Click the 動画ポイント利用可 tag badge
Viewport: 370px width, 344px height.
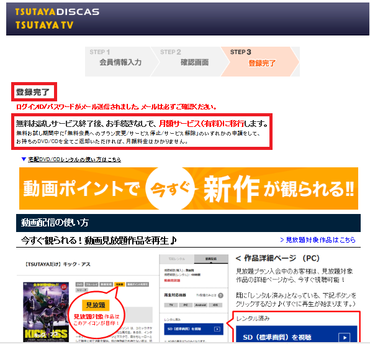137,284
